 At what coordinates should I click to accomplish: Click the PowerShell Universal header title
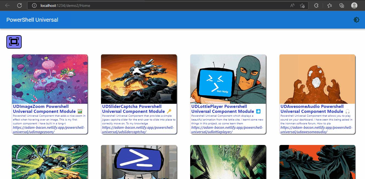click(x=32, y=20)
